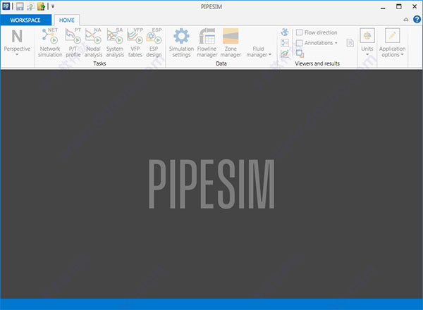Toggle the Annotations checkbox
The image size is (423, 310).
pyautogui.click(x=299, y=43)
